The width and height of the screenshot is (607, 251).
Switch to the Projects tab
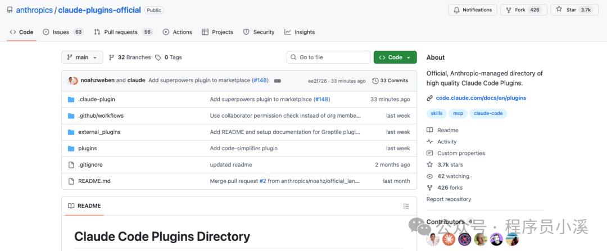tap(218, 32)
